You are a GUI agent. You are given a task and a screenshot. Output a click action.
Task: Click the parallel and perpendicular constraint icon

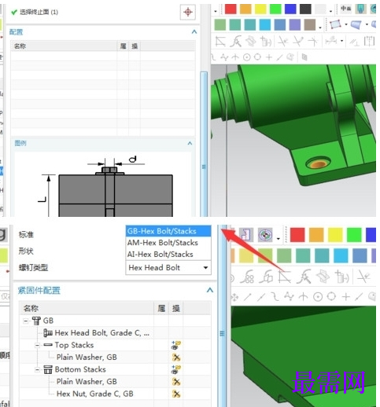click(355, 42)
